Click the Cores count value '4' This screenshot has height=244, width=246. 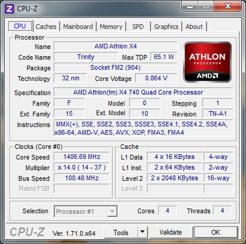coord(168,211)
